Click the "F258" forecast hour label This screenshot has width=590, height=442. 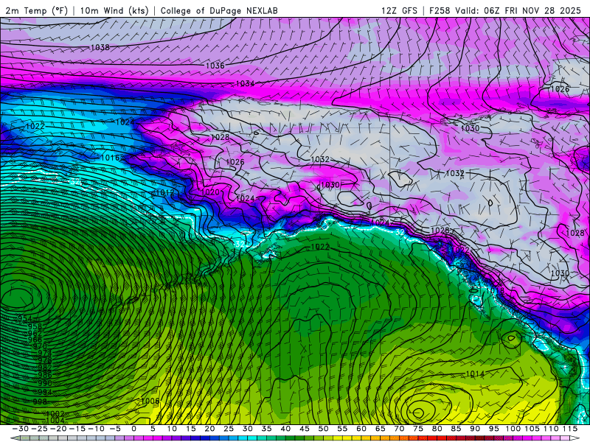[x=440, y=10]
